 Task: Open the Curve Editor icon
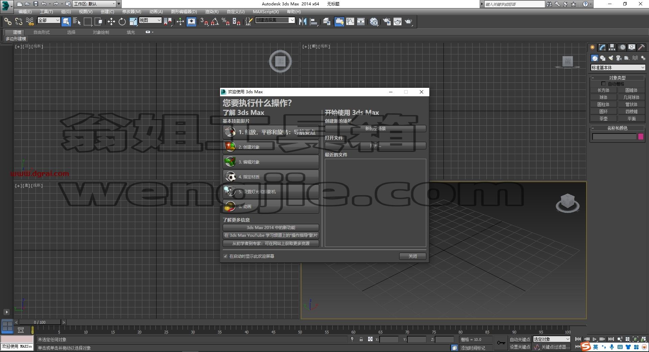click(350, 22)
